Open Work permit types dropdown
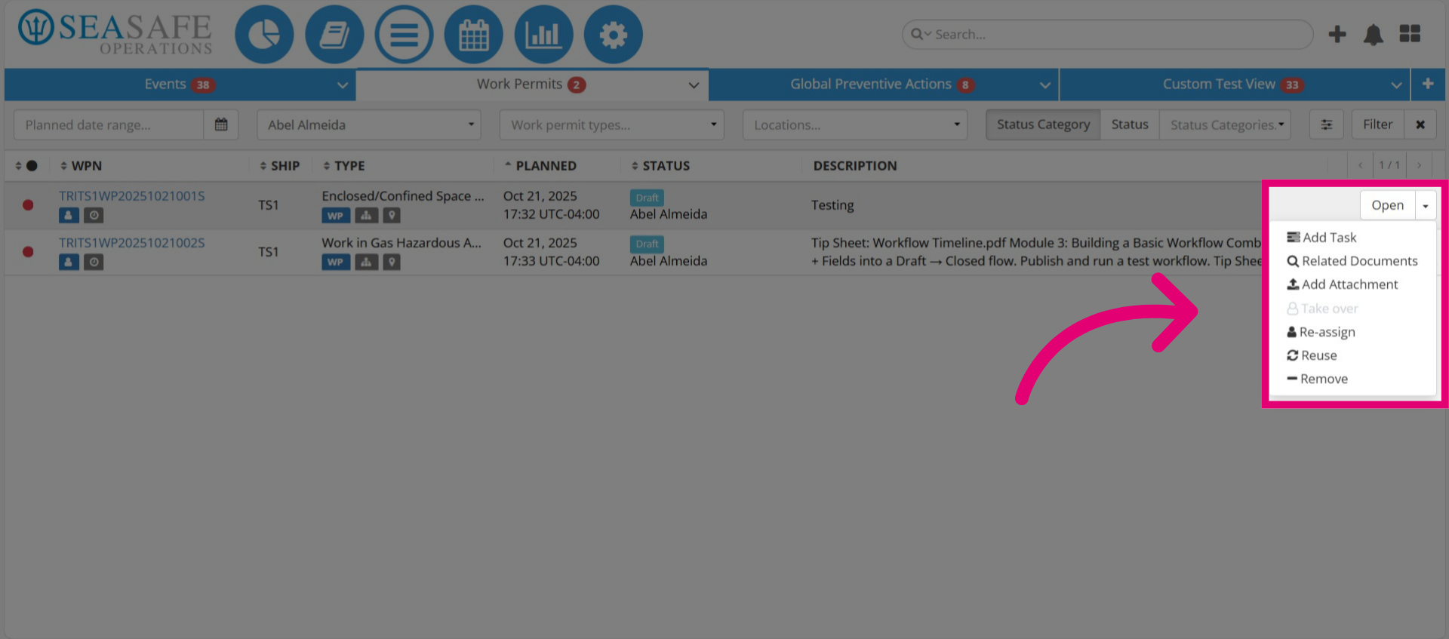 coord(612,124)
